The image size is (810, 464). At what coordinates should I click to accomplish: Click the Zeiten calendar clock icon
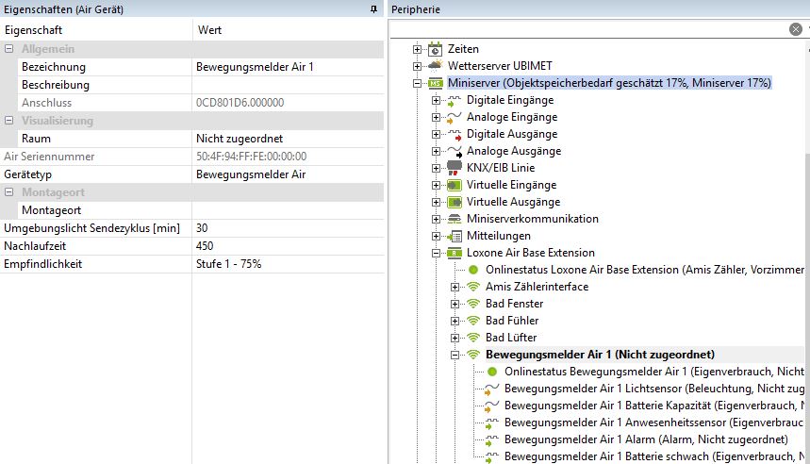(x=435, y=49)
